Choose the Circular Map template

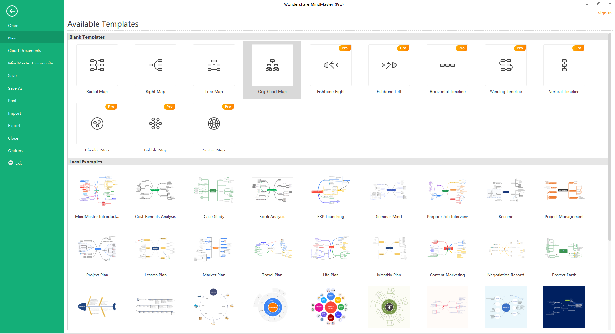click(x=97, y=124)
